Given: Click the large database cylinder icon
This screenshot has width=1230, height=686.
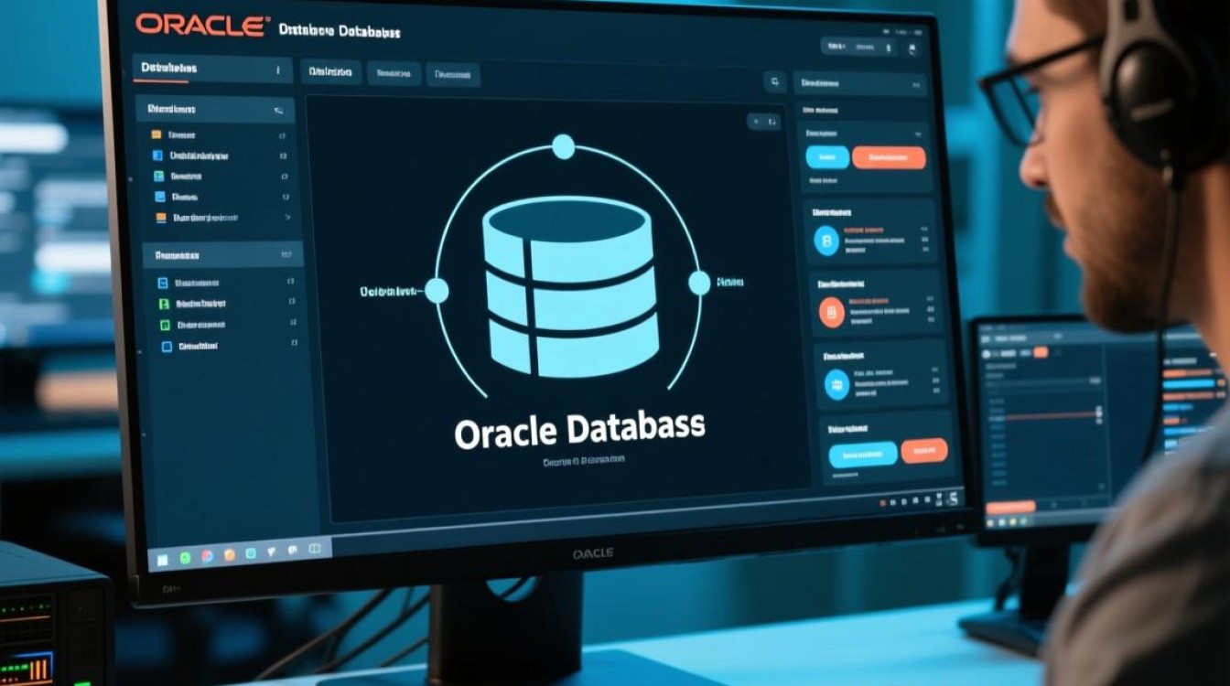Looking at the screenshot, I should click(570, 286).
